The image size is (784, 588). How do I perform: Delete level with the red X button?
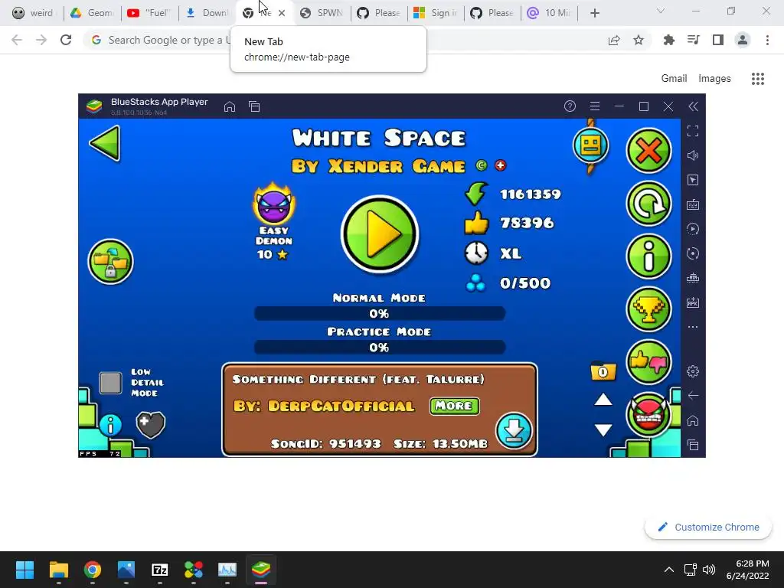coord(648,151)
